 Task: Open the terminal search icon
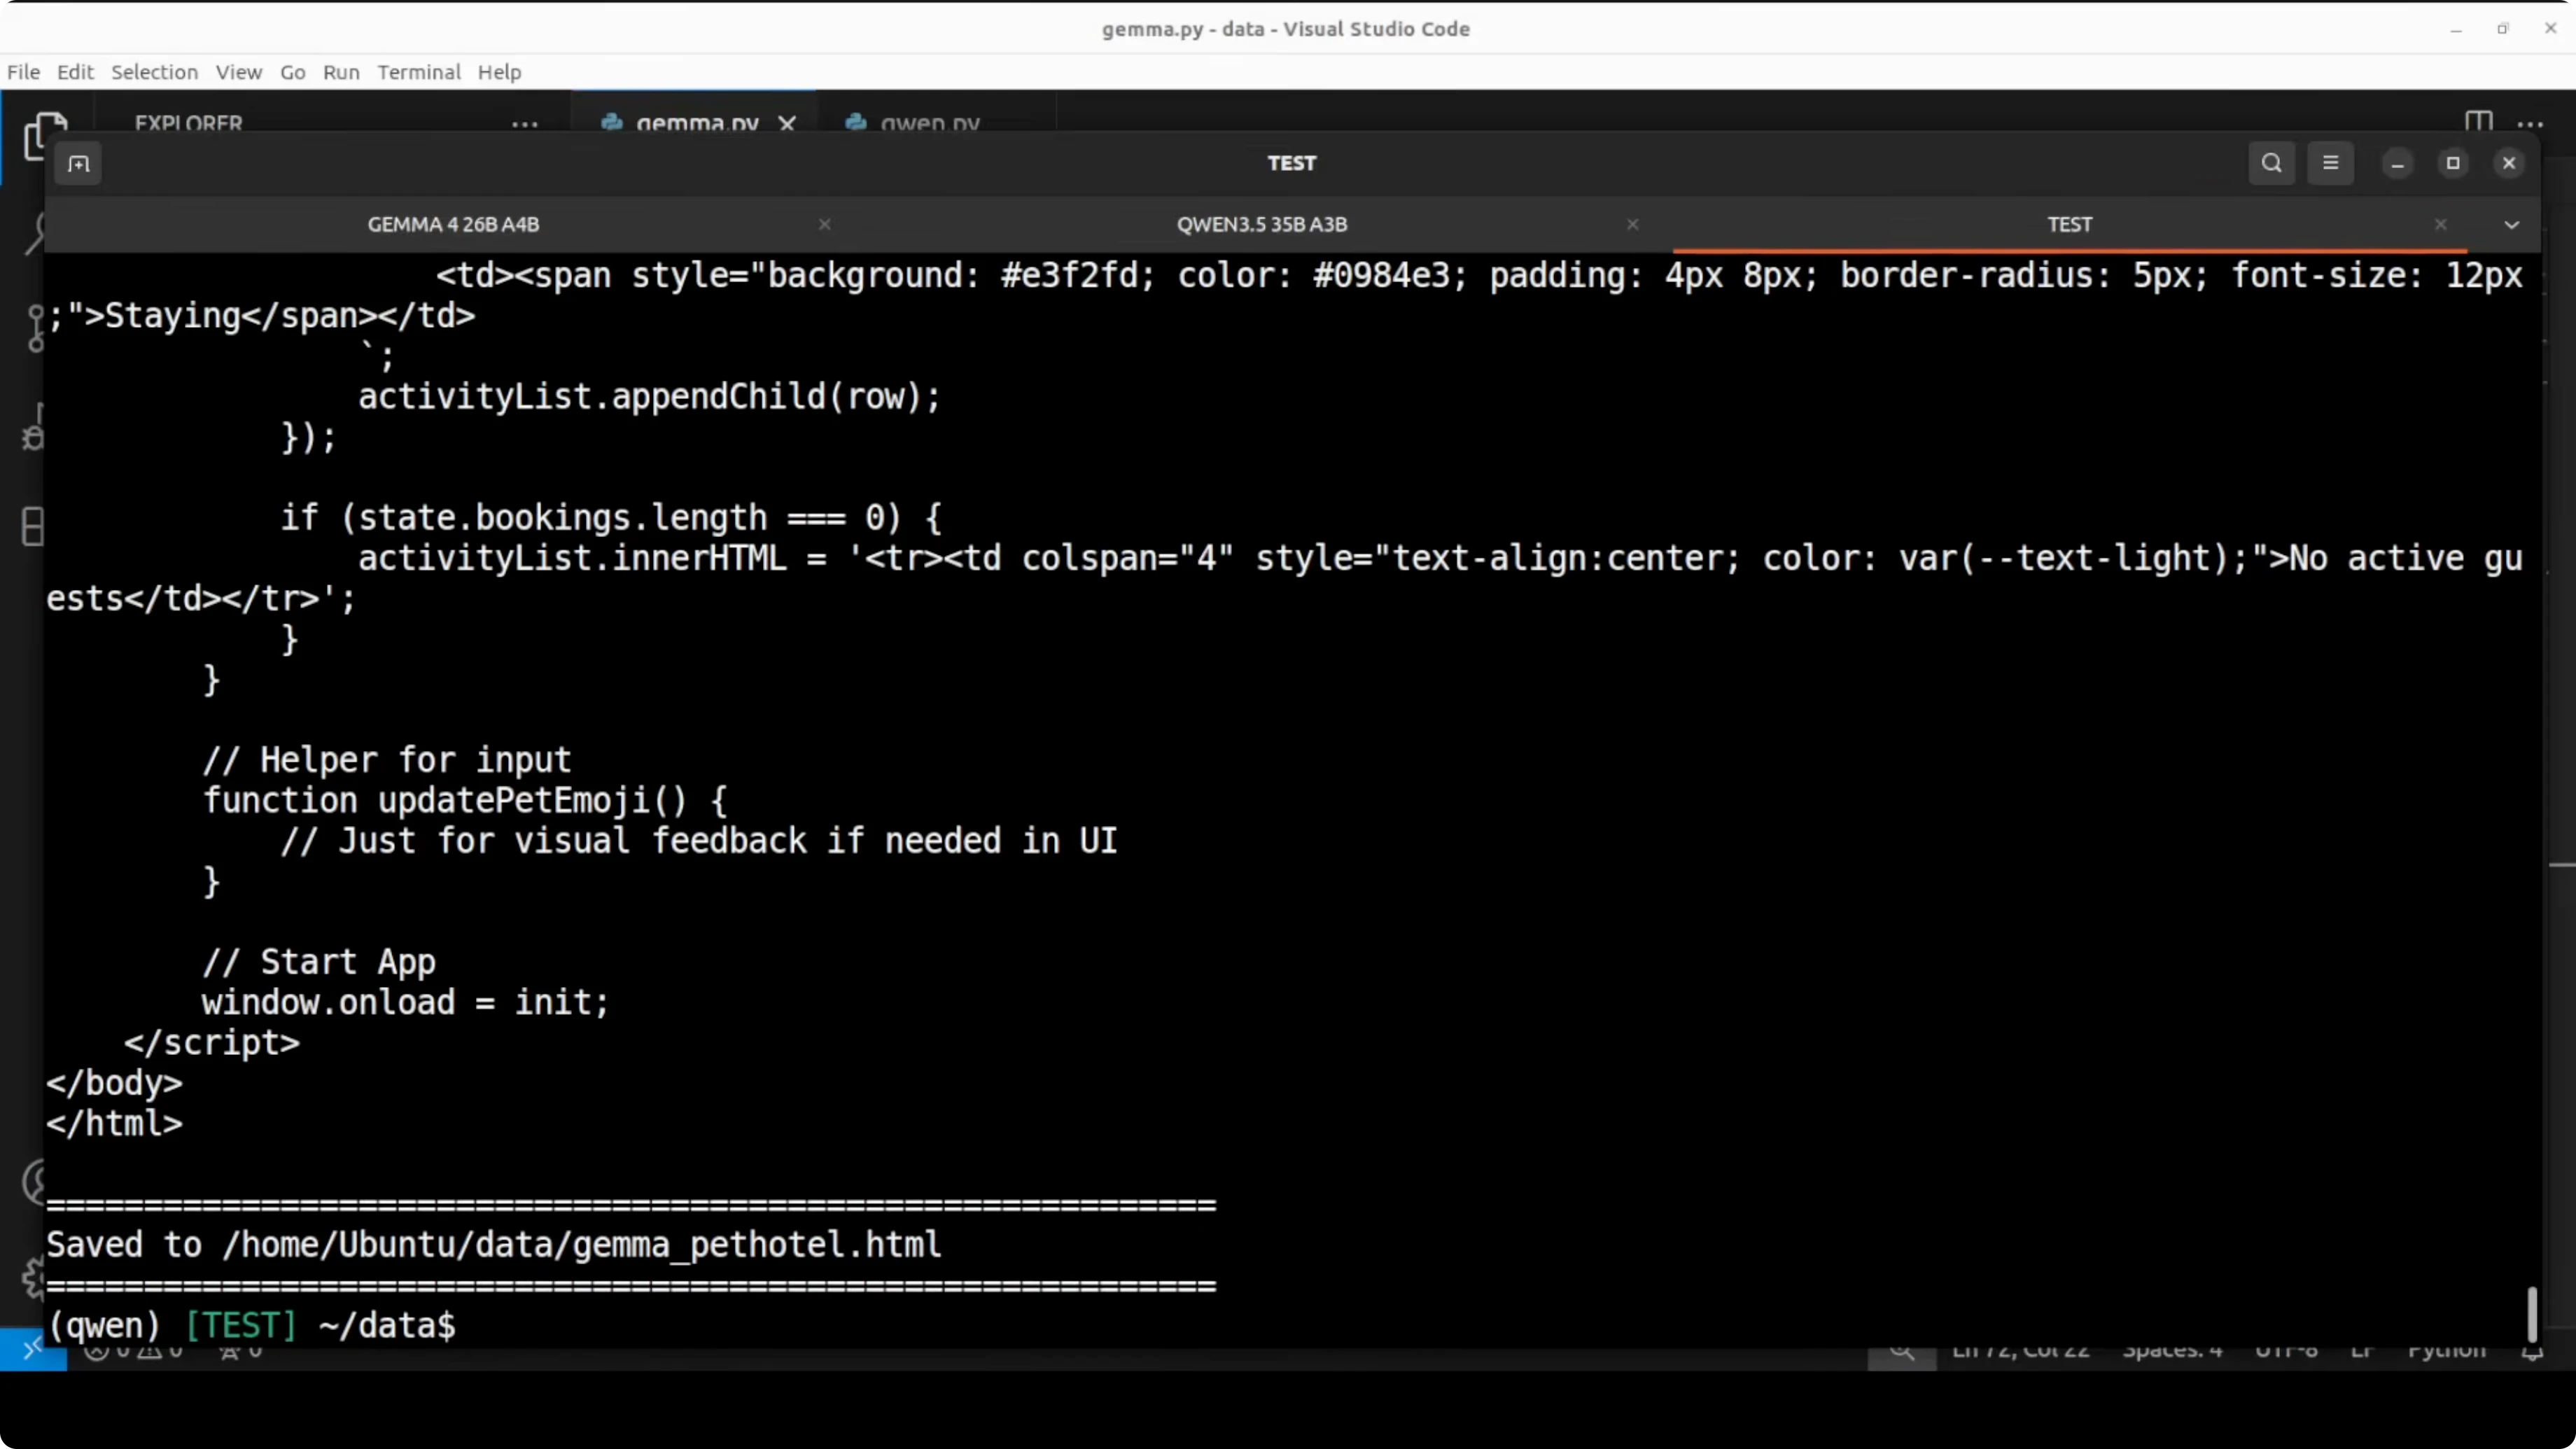coord(2271,163)
